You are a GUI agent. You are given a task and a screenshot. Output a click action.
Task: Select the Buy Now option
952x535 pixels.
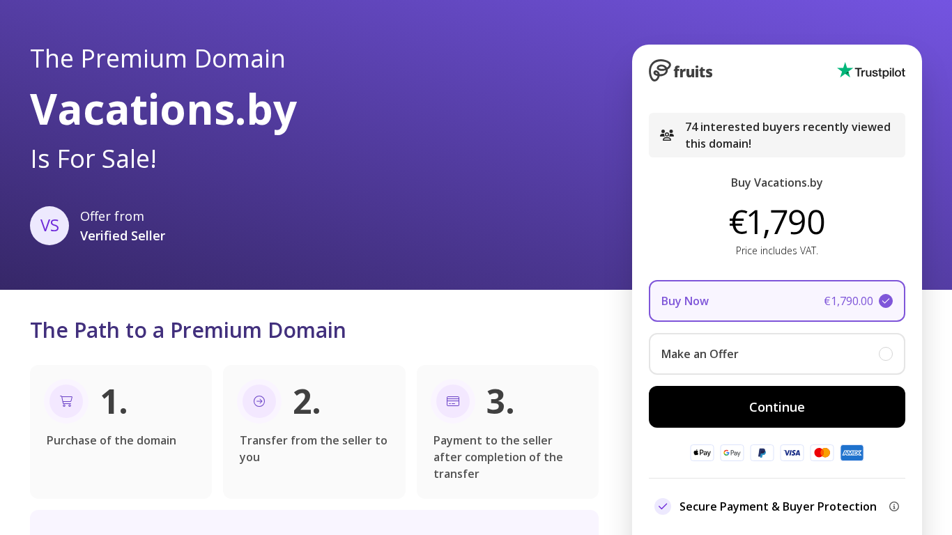(x=776, y=301)
